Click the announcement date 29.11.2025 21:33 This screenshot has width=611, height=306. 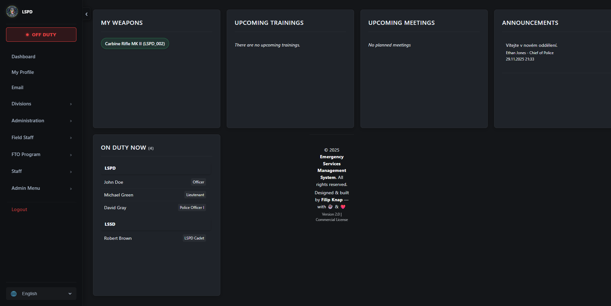(x=520, y=59)
